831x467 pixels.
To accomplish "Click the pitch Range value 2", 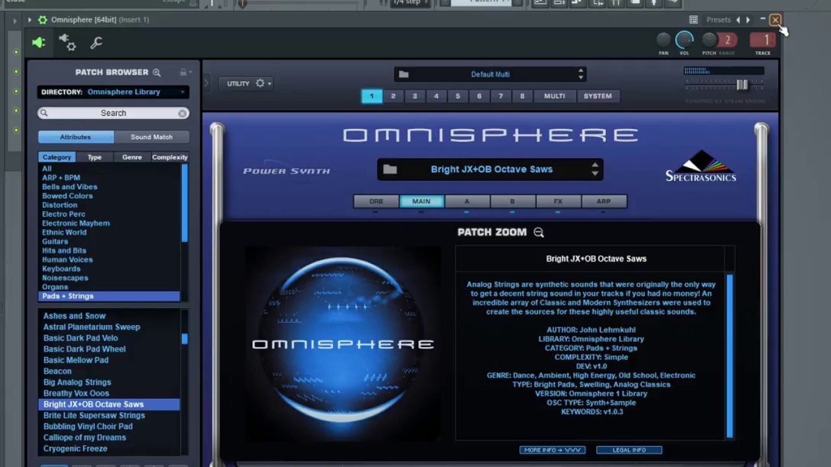I will (727, 41).
